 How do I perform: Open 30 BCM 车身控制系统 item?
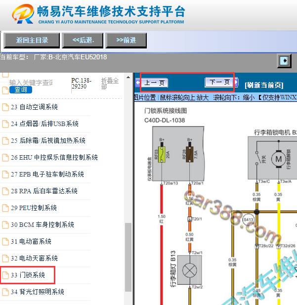[x=42, y=224]
